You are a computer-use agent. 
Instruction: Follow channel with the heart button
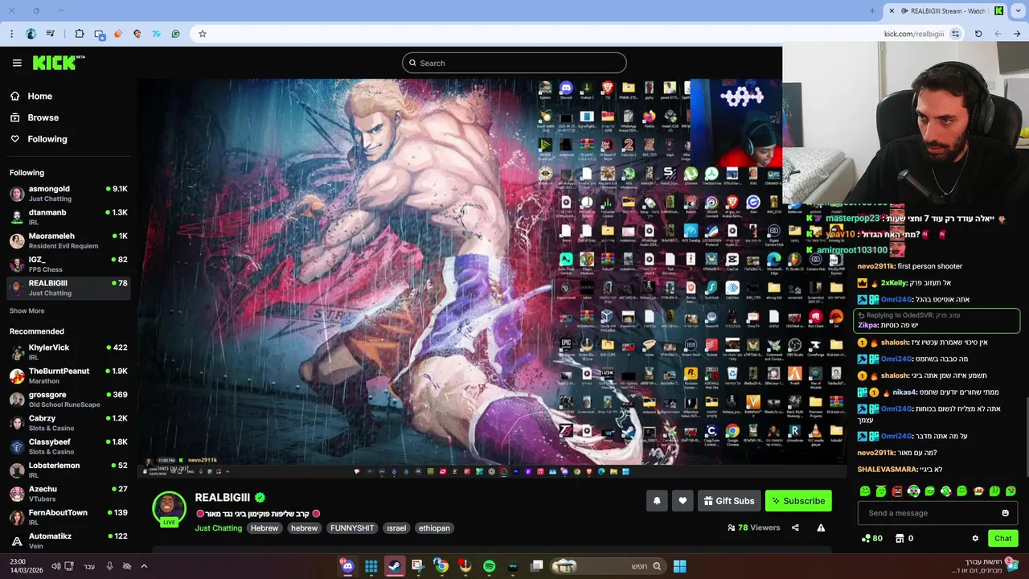pos(683,501)
